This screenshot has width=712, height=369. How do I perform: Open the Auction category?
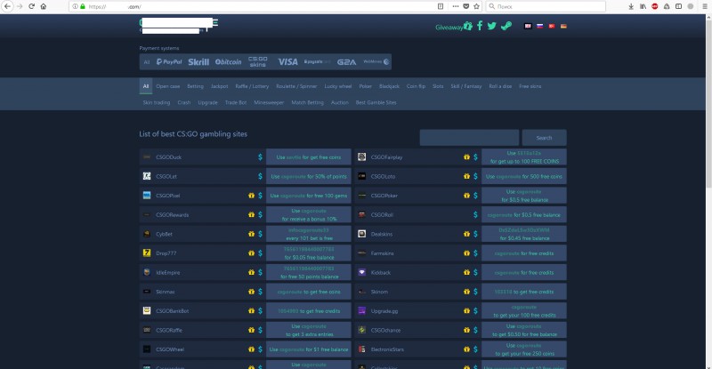(340, 102)
